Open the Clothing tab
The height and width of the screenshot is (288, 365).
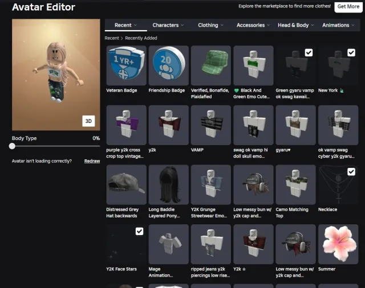[210, 25]
